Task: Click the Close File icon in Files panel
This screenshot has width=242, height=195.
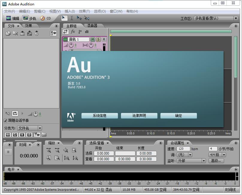Action: [x=15, y=33]
